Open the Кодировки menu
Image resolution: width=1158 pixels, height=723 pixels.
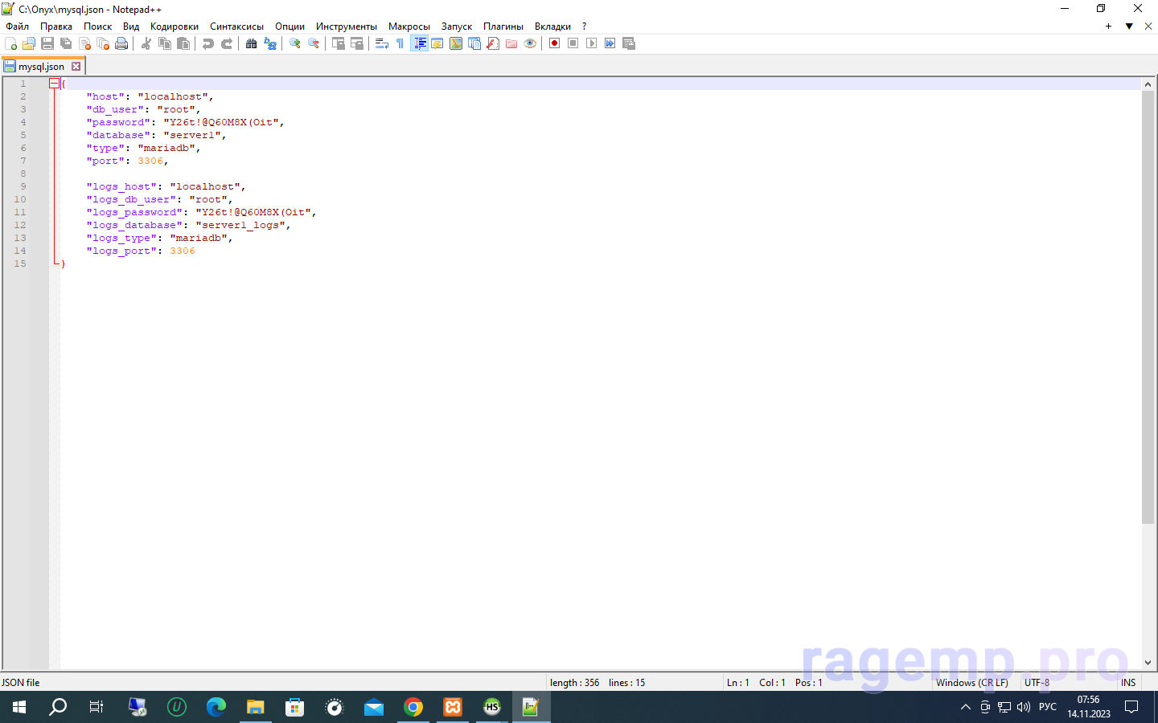pyautogui.click(x=174, y=27)
